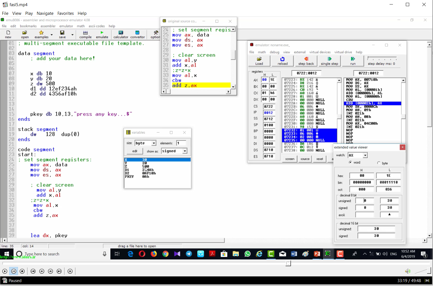This screenshot has width=433, height=286.
Task: Reload the program in the emulator
Action: coord(283,61)
